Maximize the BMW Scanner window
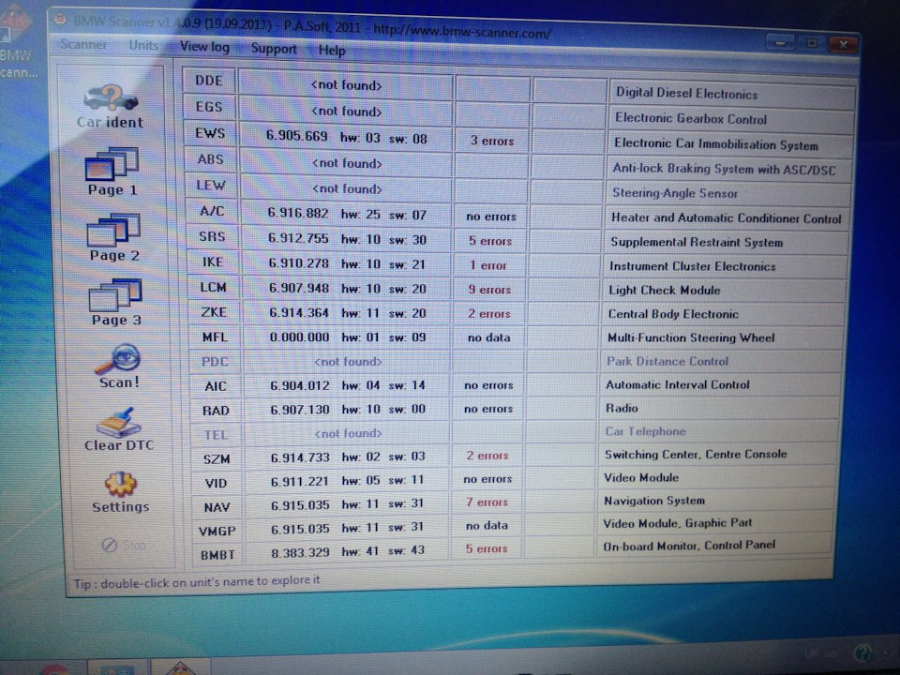 coord(811,44)
